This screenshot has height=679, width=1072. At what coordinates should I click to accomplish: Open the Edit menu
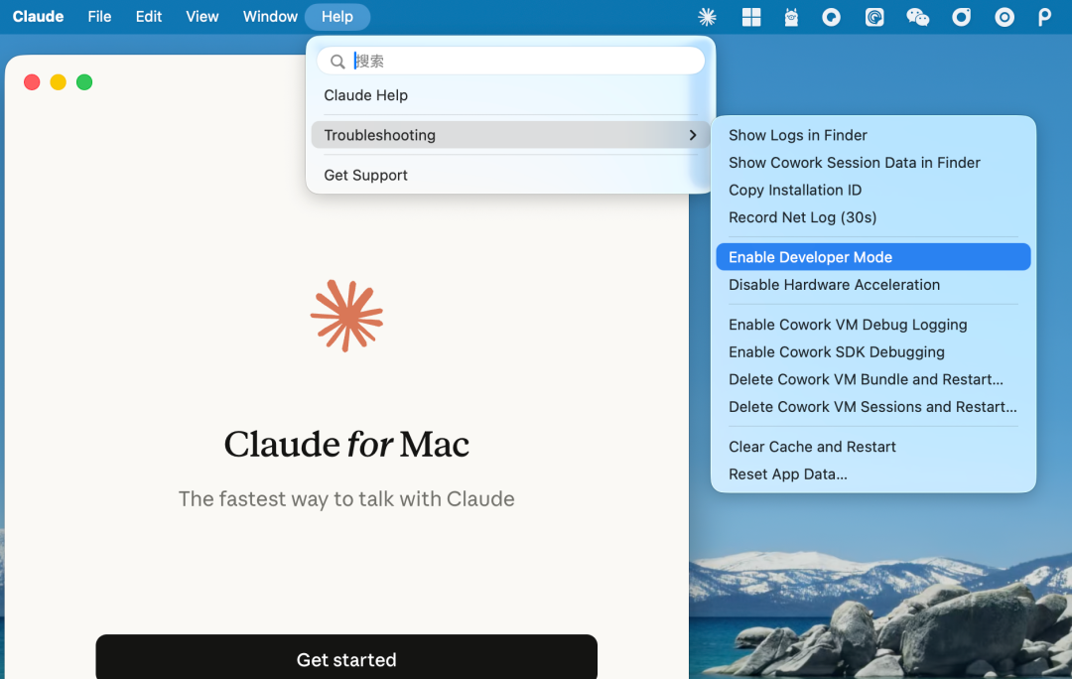pos(148,17)
